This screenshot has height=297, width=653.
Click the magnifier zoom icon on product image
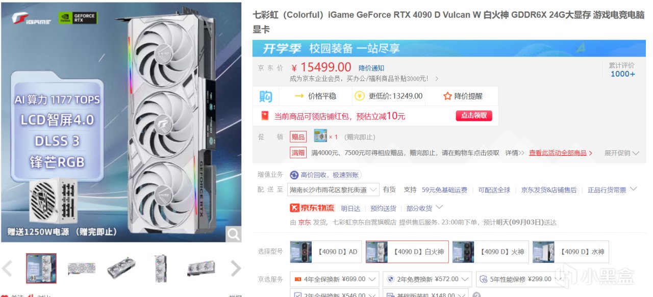point(234,234)
